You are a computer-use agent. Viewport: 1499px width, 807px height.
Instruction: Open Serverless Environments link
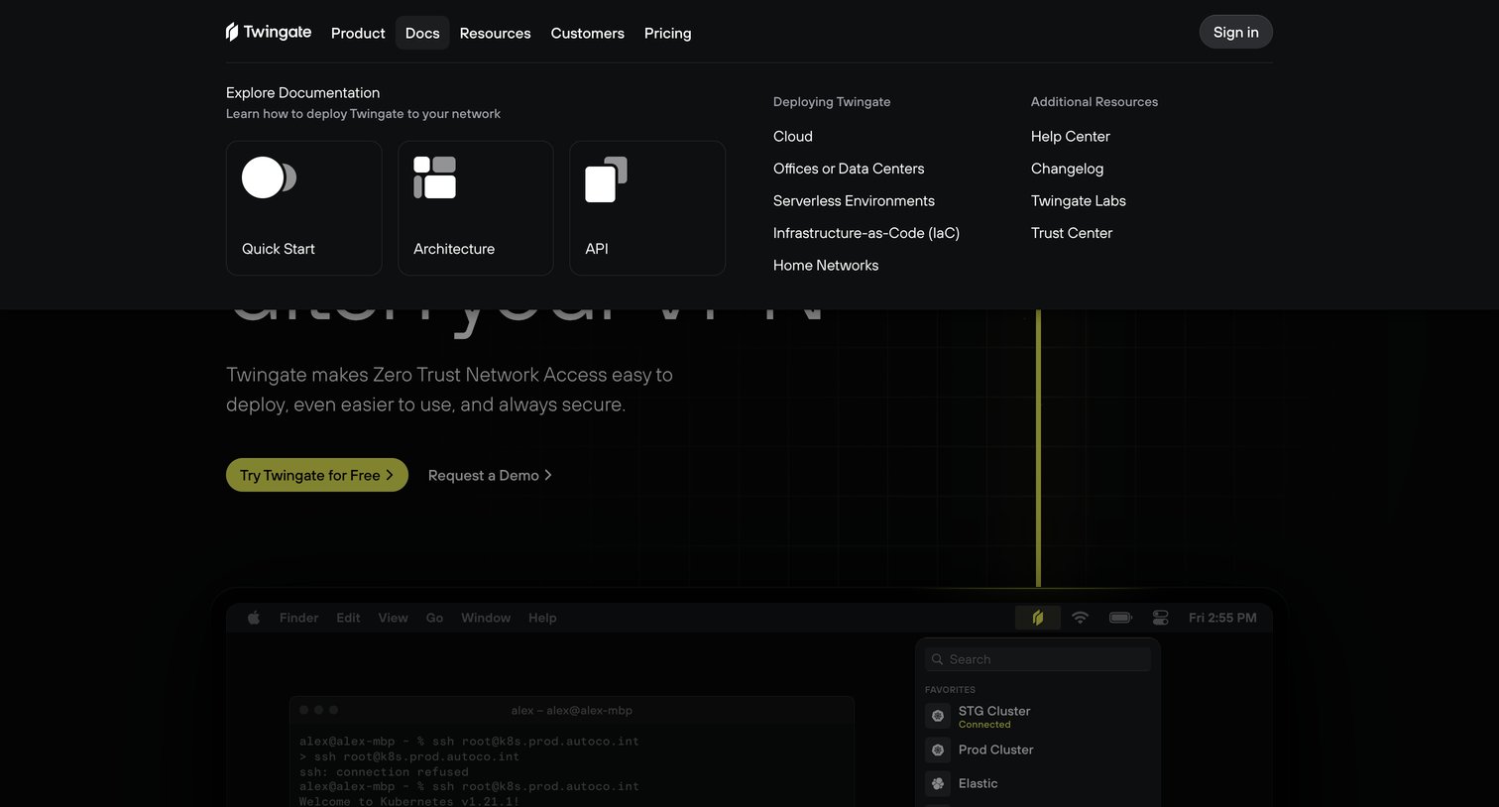[854, 200]
